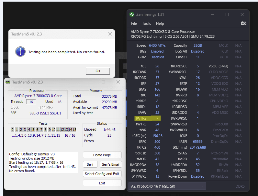Image resolution: width=258 pixels, height=196 pixels.
Task: Click the tRAS value 106
Action: pyautogui.click(x=157, y=89)
